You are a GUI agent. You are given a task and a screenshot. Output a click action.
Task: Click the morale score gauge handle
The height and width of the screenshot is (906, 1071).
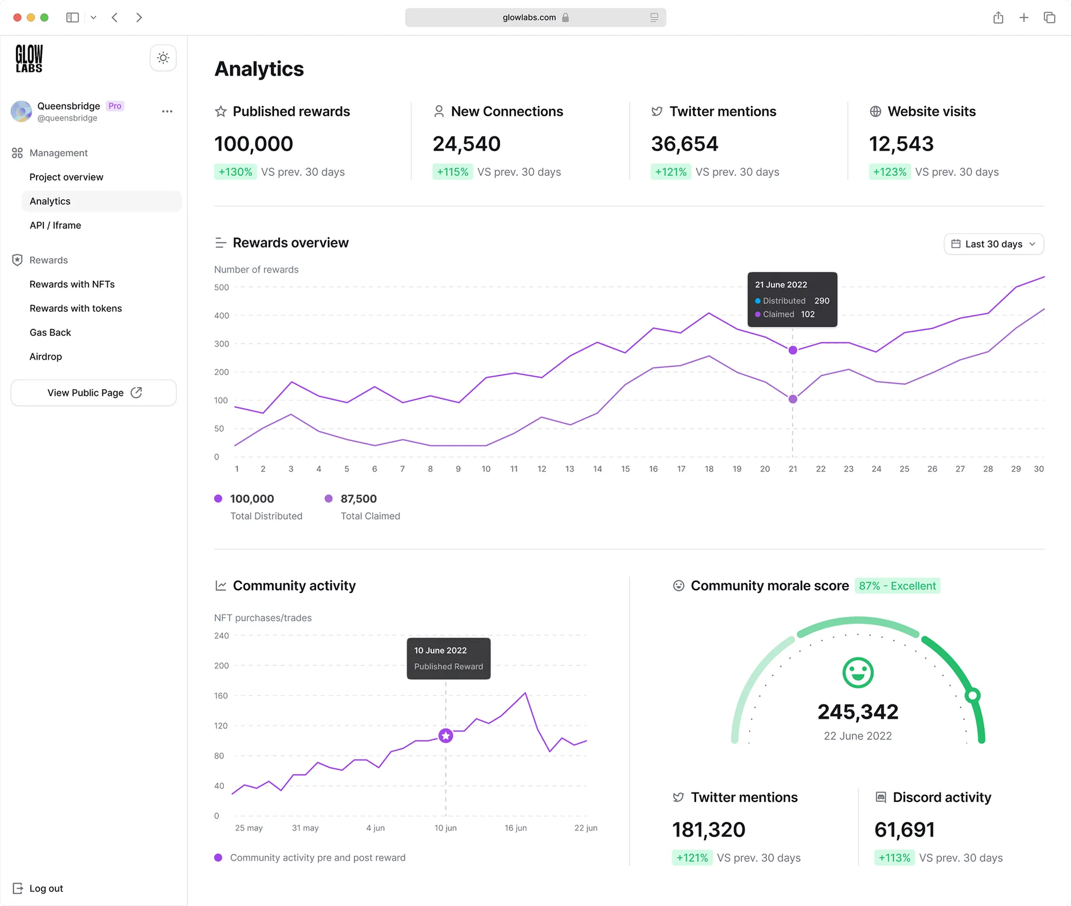click(x=972, y=695)
